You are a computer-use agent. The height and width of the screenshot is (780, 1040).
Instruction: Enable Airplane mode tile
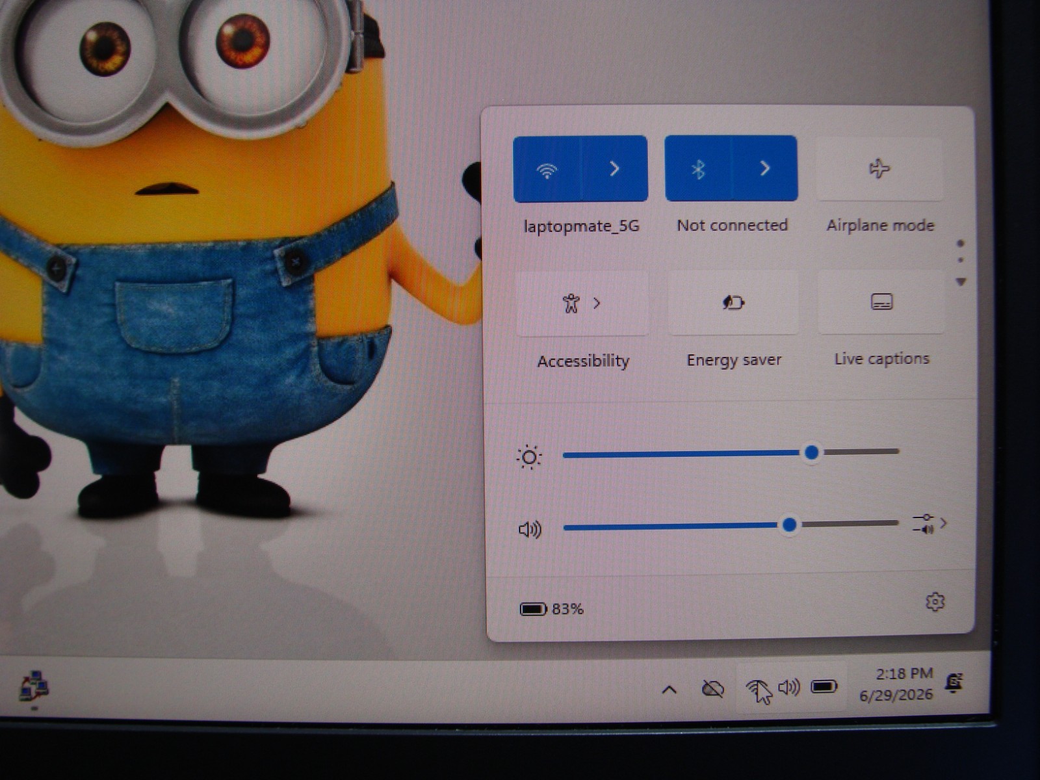(879, 168)
